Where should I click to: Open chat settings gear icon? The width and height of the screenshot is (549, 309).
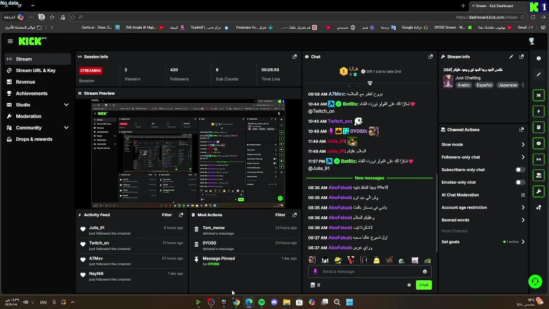409,285
